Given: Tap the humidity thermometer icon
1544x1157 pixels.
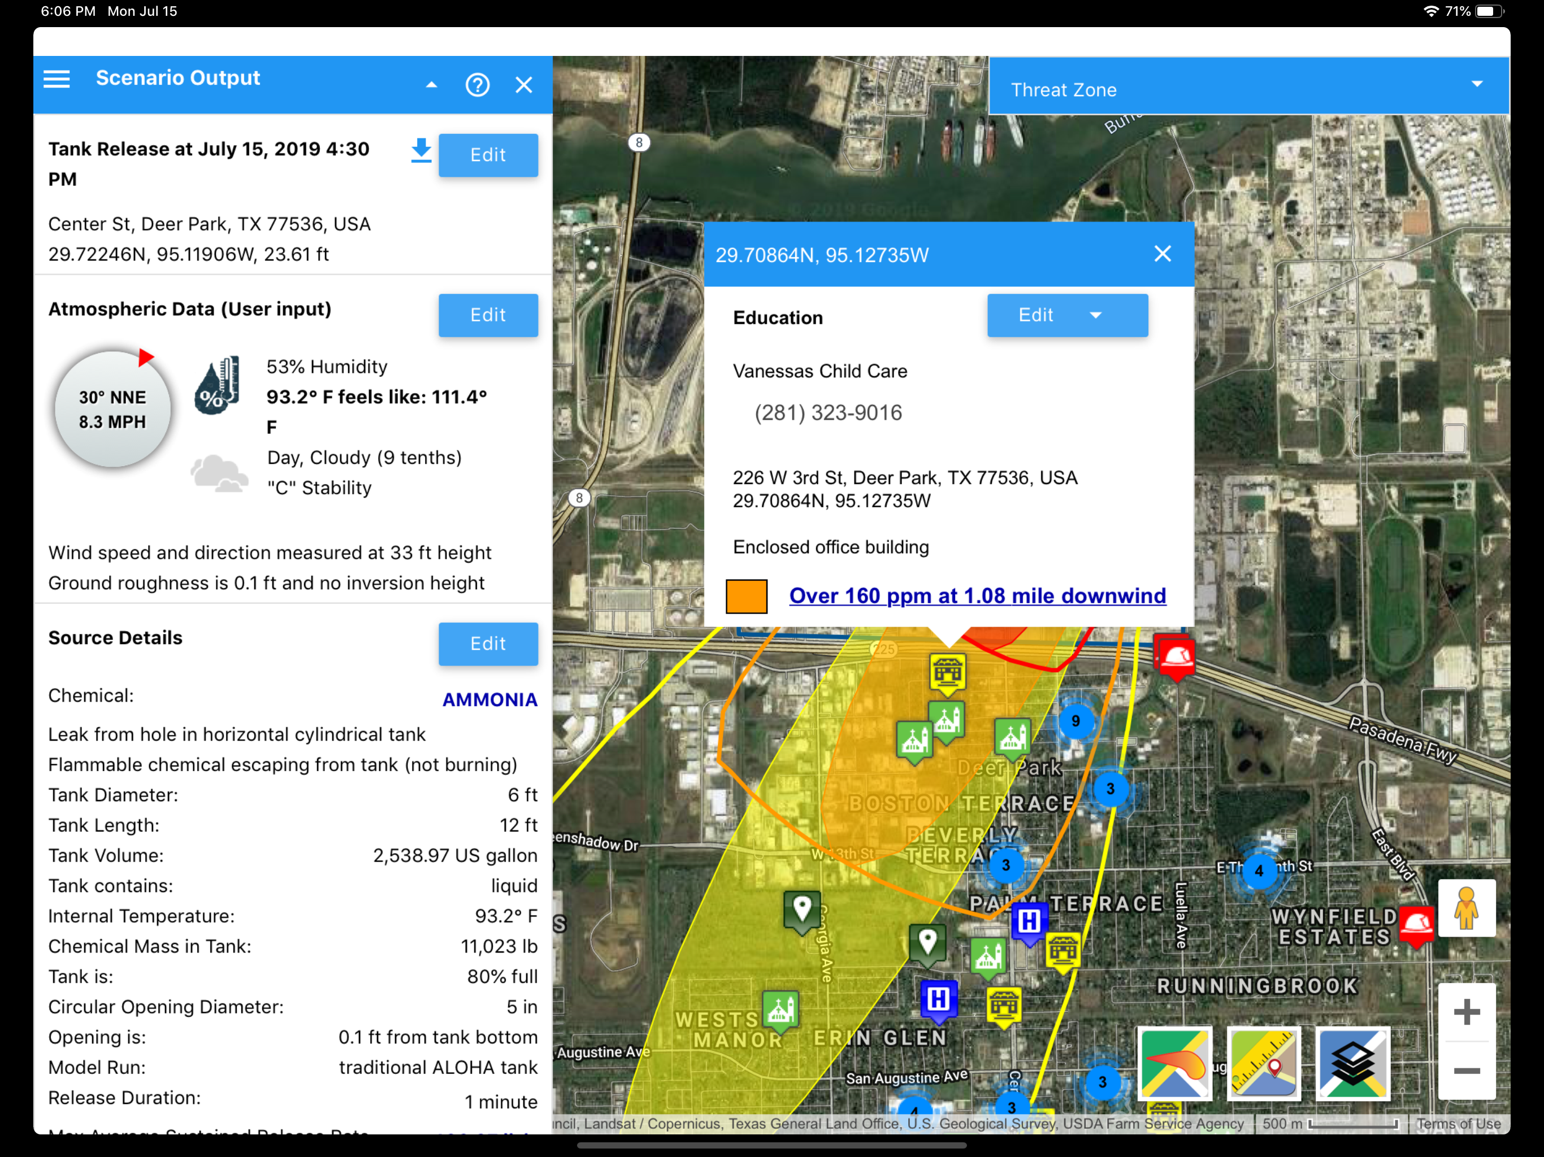Looking at the screenshot, I should pyautogui.click(x=217, y=385).
